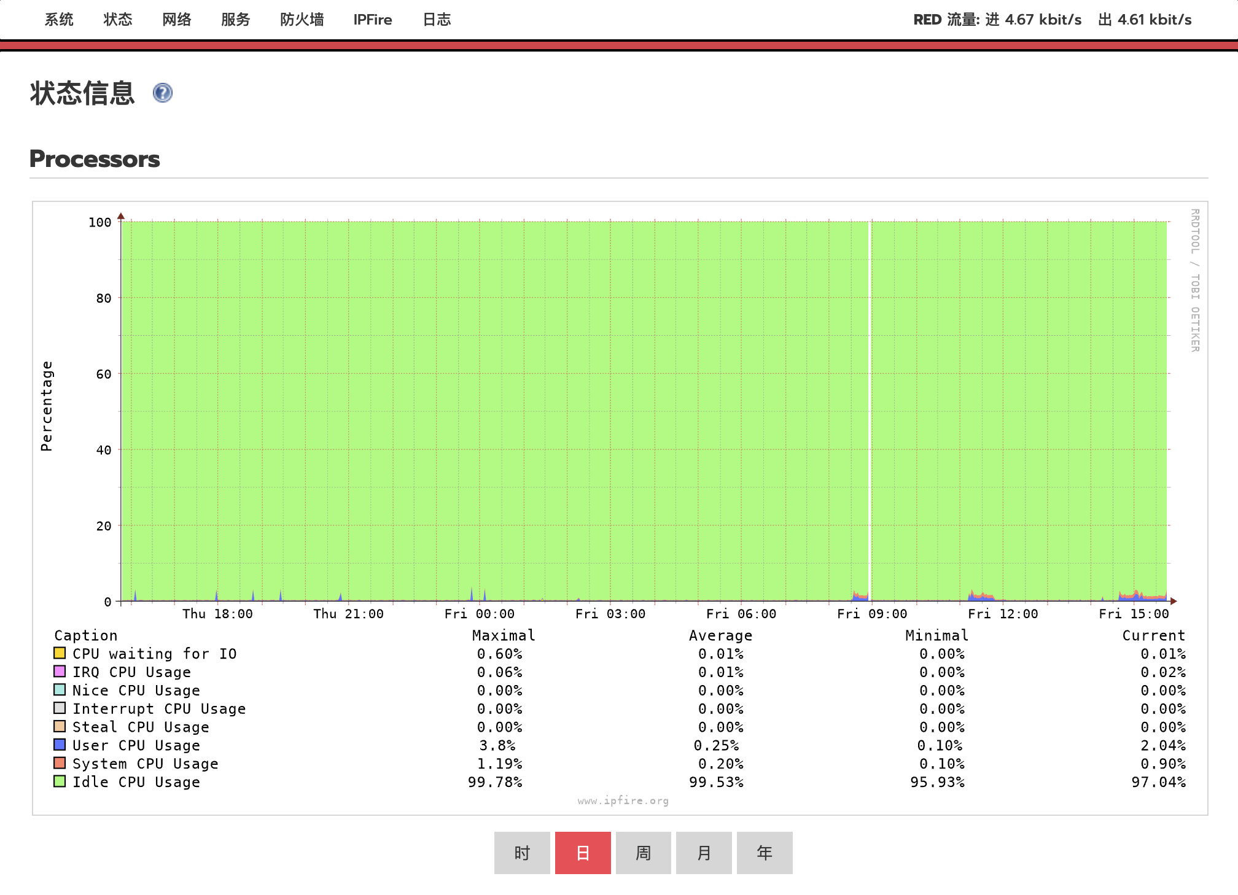Viewport: 1238px width, 895px height.
Task: Click the red System CPU Usage swatch
Action: pyautogui.click(x=60, y=763)
